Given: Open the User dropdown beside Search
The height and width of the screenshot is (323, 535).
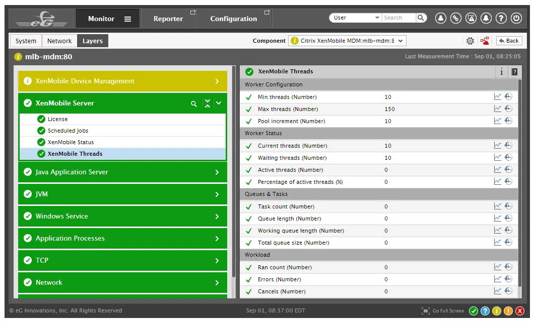Looking at the screenshot, I should [356, 18].
